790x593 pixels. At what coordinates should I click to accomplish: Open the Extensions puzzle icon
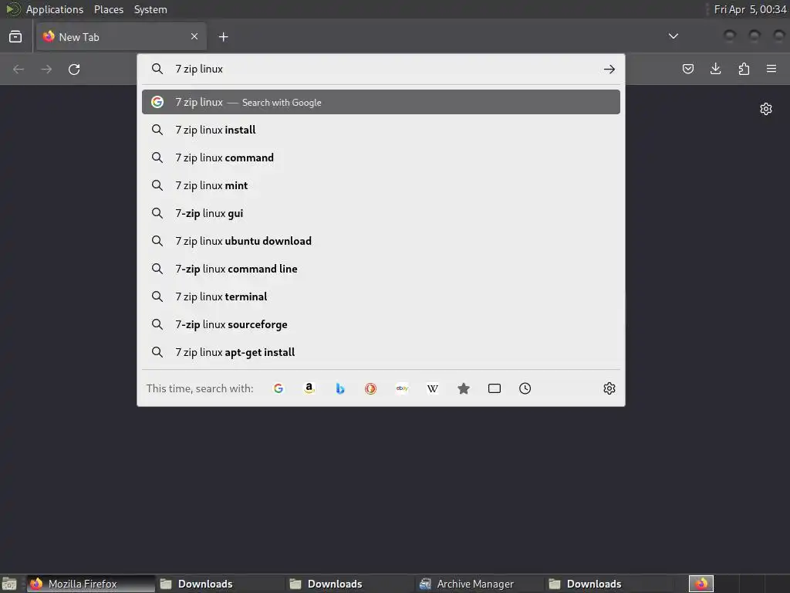[744, 69]
